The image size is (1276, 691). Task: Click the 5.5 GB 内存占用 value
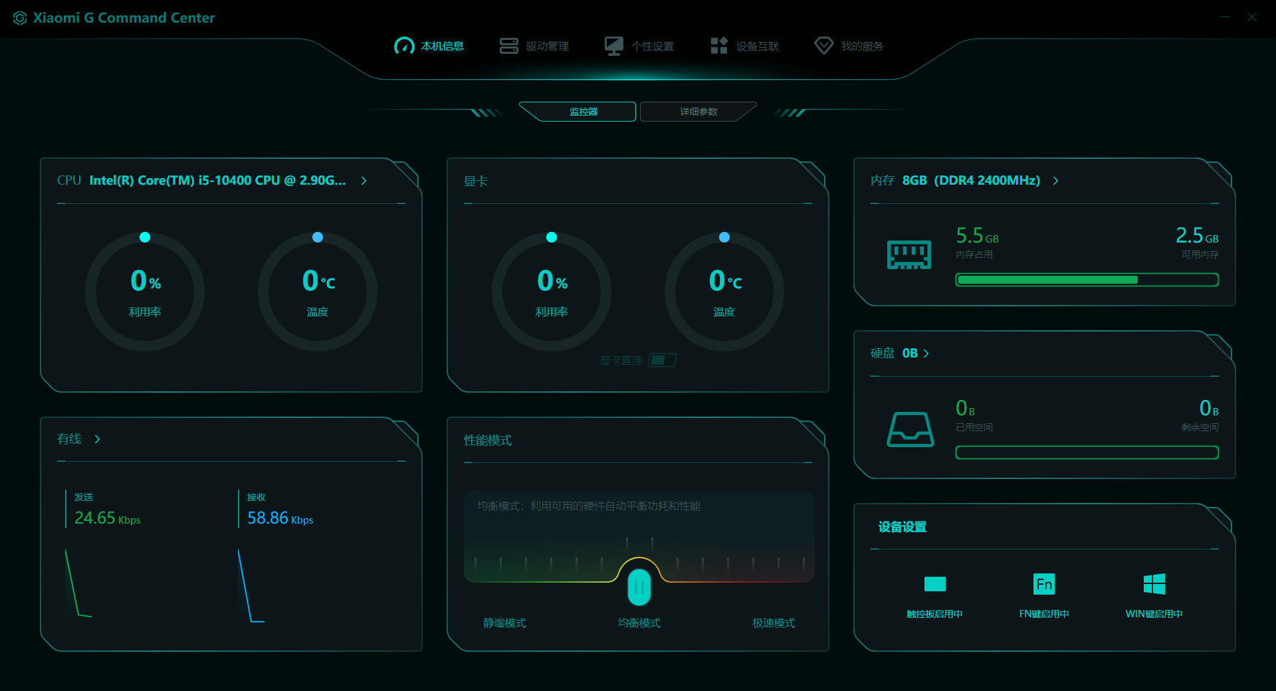click(977, 236)
